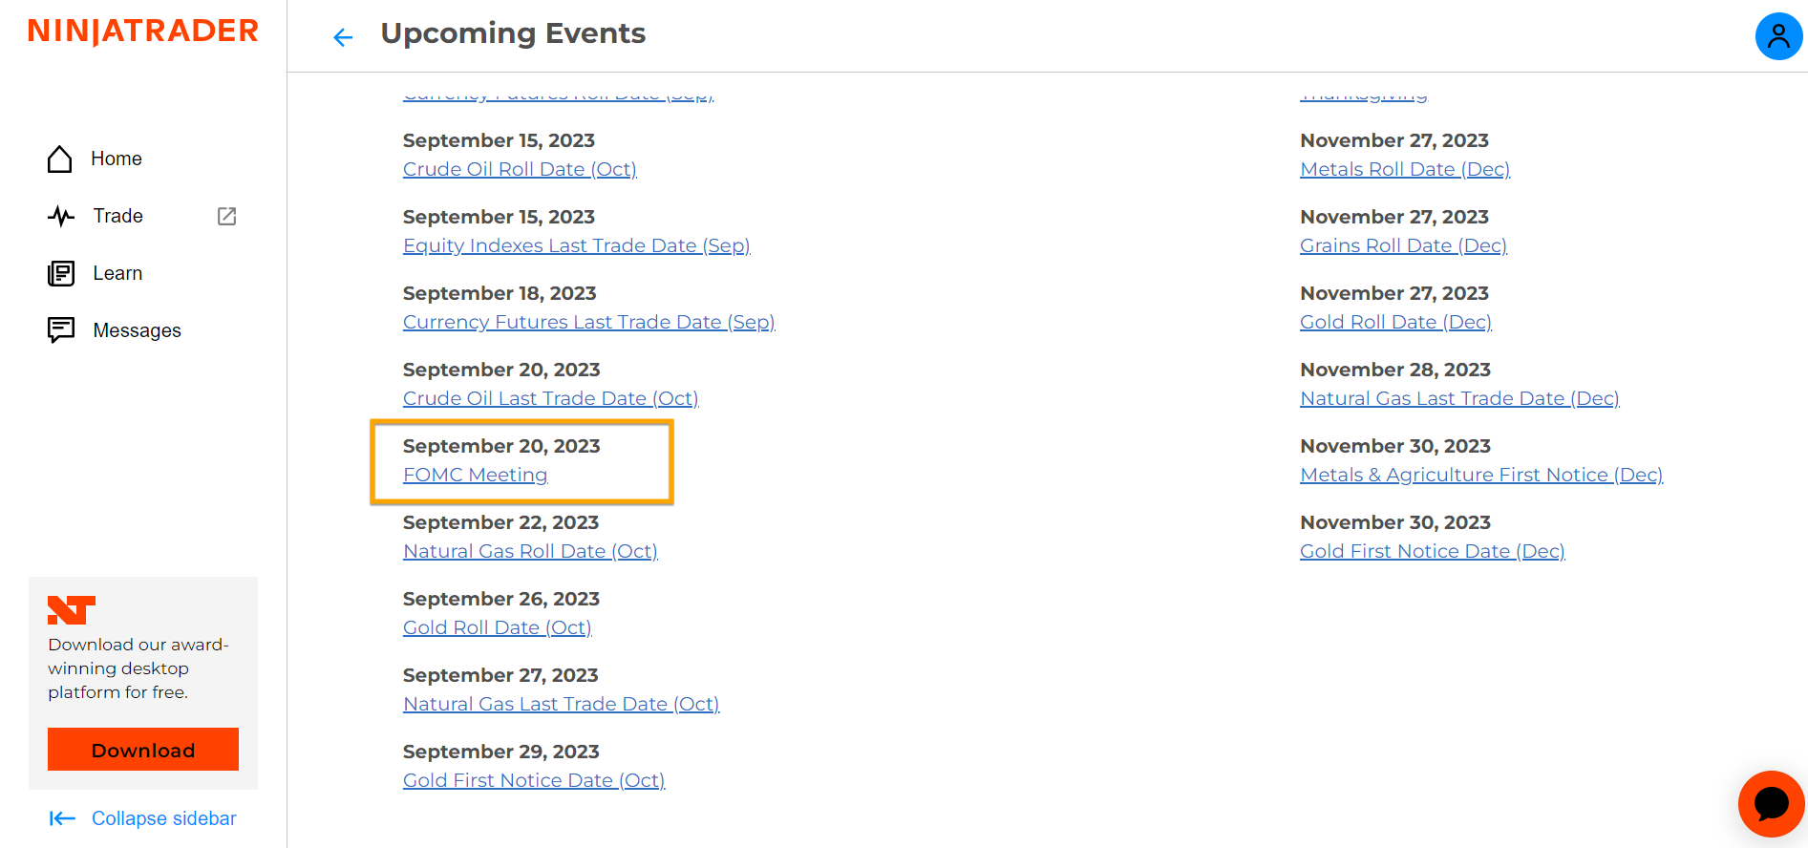
Task: Open Natural Gas Last Trade Date (Dec)
Action: (x=1459, y=398)
